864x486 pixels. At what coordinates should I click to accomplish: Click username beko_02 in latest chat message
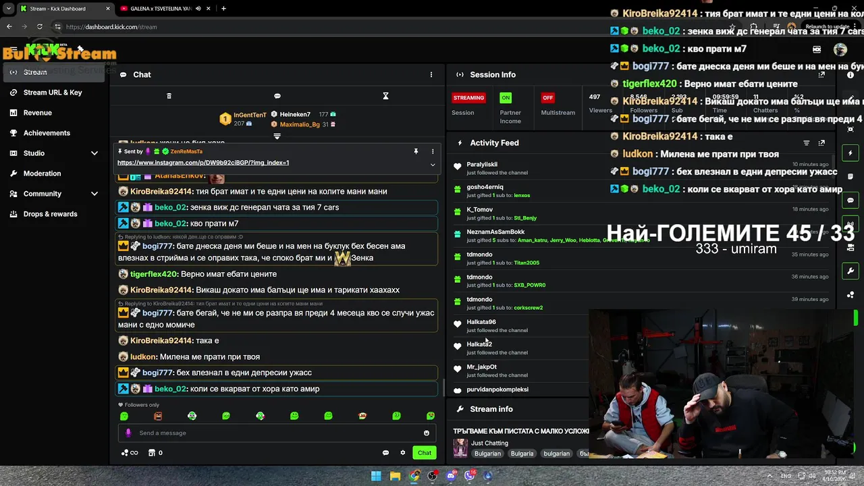coord(170,389)
